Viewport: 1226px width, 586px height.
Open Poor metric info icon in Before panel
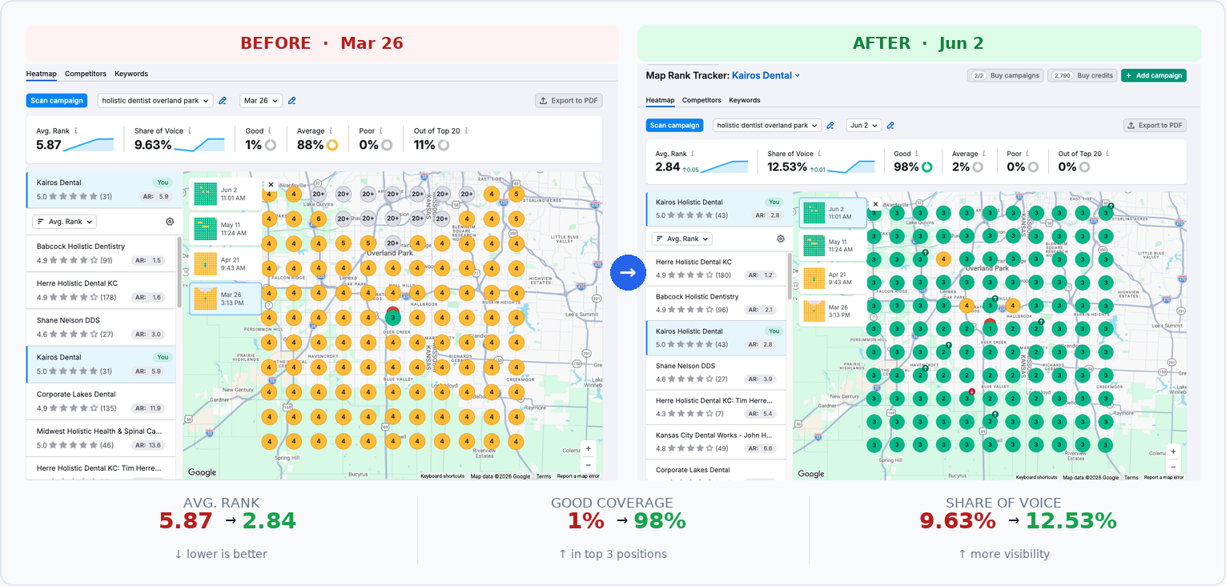pos(381,131)
